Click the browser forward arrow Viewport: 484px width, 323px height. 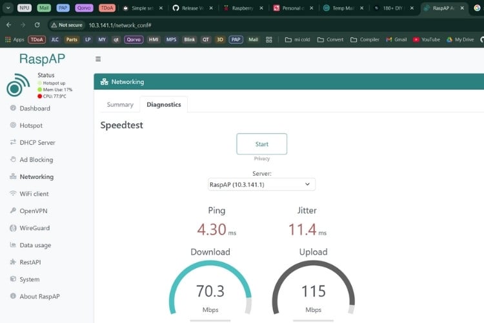click(x=23, y=25)
